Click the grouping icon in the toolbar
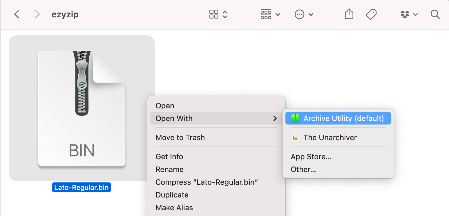 (266, 14)
